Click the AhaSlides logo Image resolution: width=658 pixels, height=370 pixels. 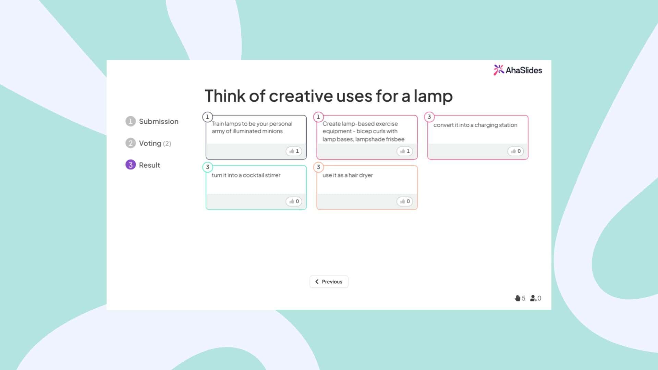coord(498,70)
